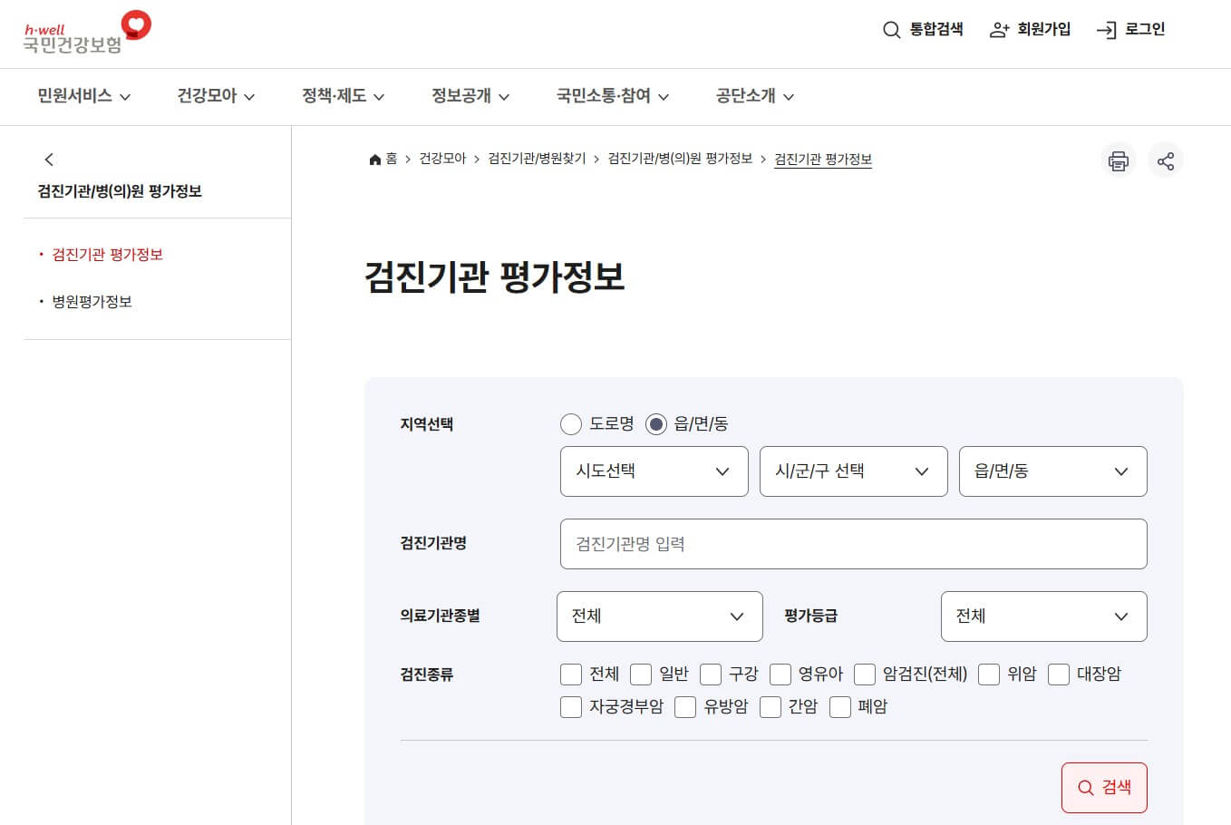Select the 도로명 radio button
The width and height of the screenshot is (1231, 825).
[x=571, y=423]
